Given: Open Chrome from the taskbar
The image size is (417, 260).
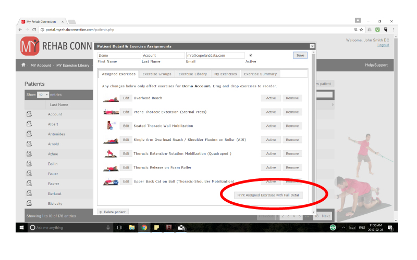Looking at the screenshot, I should [x=144, y=228].
